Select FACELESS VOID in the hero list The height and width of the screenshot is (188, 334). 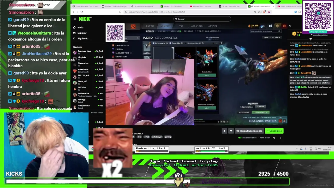(x=124, y=53)
